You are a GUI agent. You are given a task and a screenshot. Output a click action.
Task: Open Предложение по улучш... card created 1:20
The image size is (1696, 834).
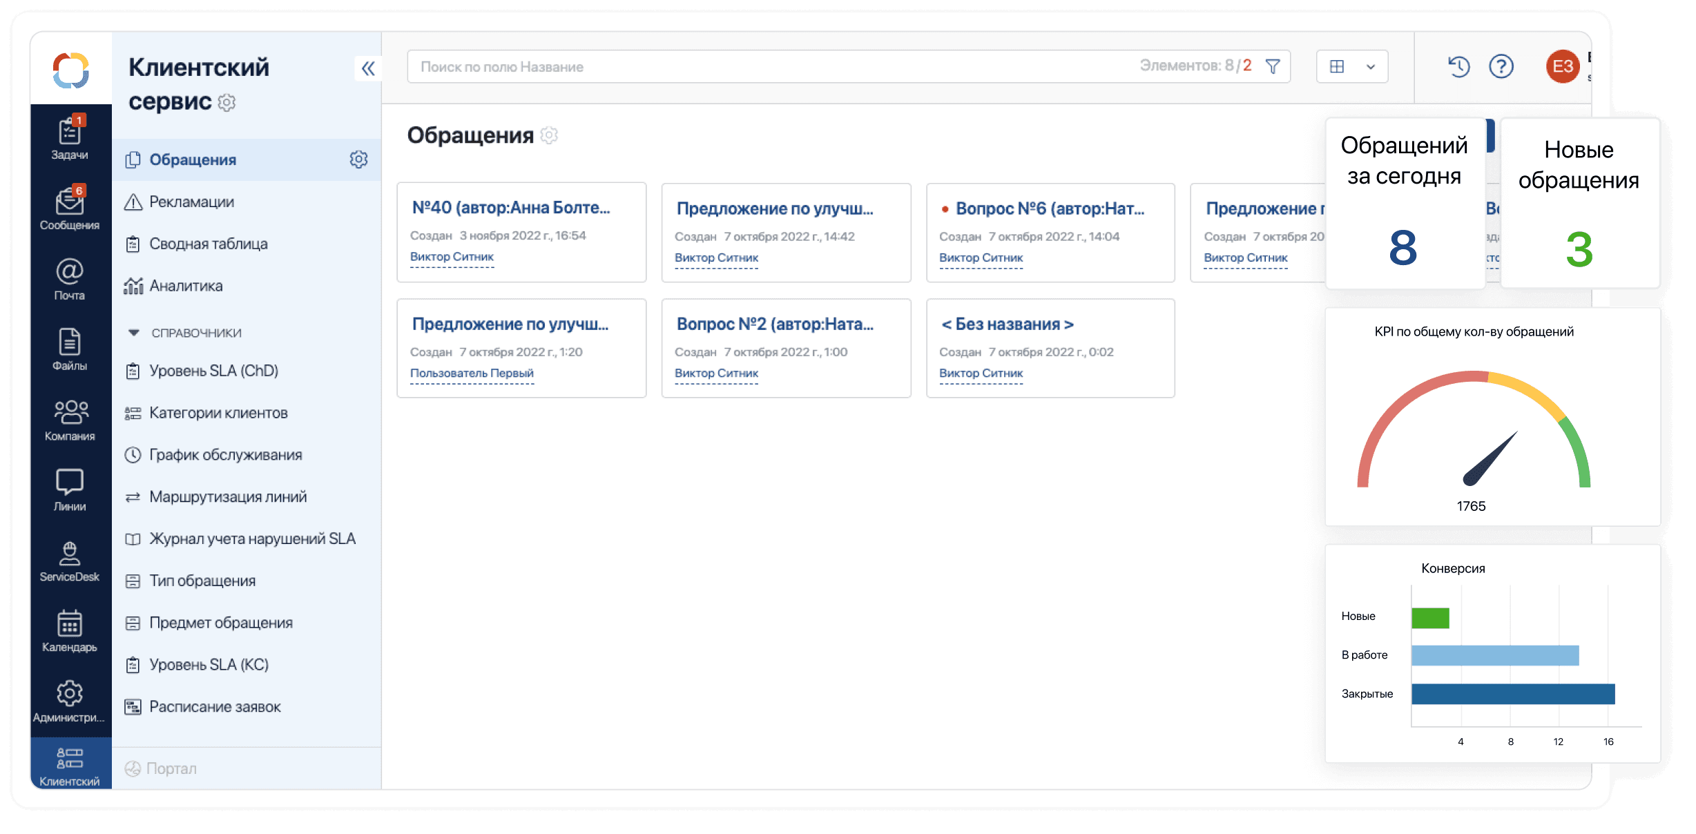click(x=521, y=348)
